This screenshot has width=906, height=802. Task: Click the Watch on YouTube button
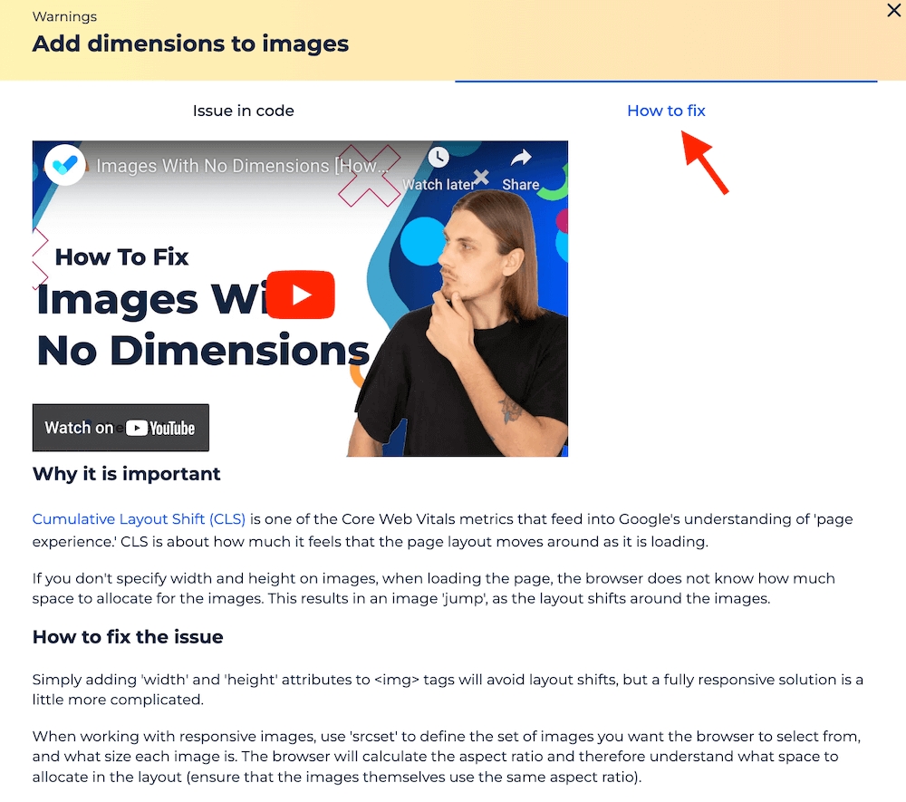[x=120, y=428]
